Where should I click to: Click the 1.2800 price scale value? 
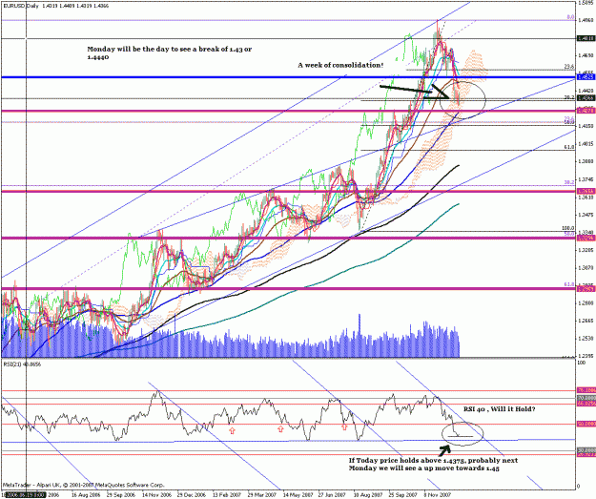[586, 303]
